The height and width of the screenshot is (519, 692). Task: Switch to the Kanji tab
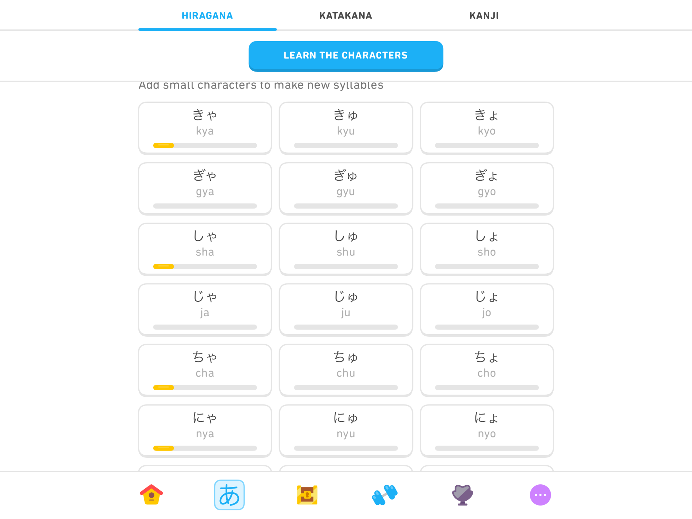point(484,16)
